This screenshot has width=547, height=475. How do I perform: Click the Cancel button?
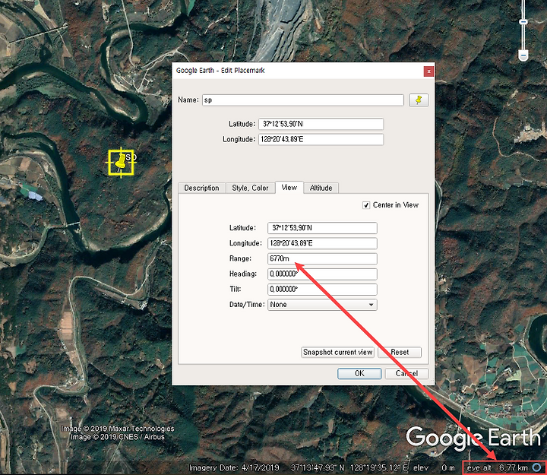[406, 373]
